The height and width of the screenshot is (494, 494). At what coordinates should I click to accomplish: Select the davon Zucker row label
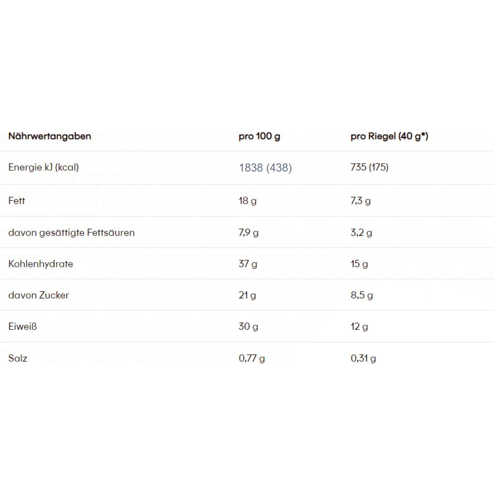pos(39,295)
